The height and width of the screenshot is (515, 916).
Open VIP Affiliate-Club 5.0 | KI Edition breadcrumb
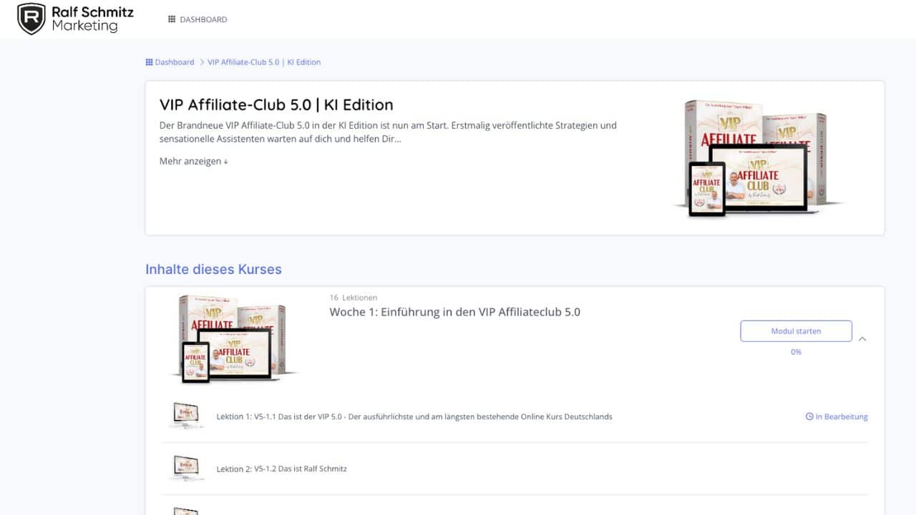[264, 62]
